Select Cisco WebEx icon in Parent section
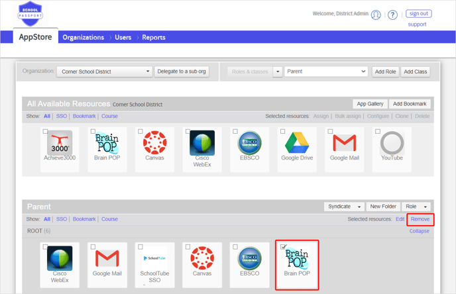The image size is (456, 294). [x=60, y=258]
